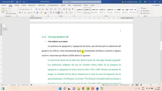The width and height of the screenshot is (162, 91).
Task: Click the save disk icon
Action: tap(17, 2)
